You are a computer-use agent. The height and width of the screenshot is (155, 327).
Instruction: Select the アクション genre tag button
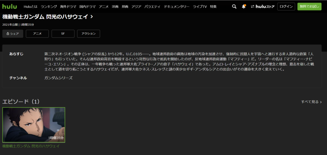point(88,34)
